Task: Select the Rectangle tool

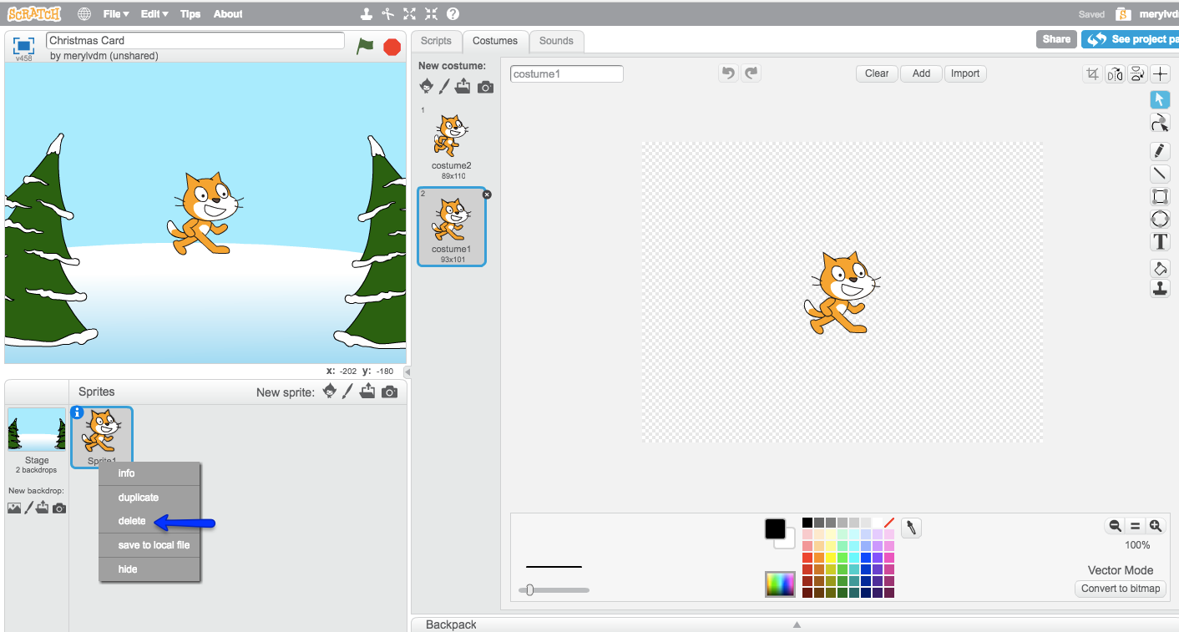Action: pos(1160,197)
